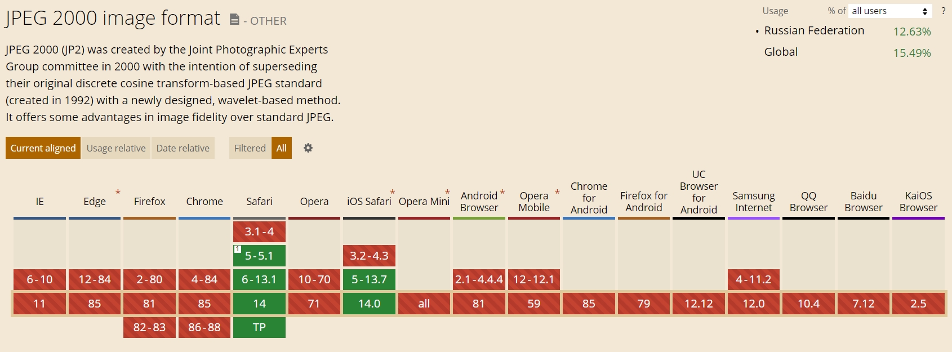
Task: Click the asterisk beside Android Browser
Action: pyautogui.click(x=502, y=193)
